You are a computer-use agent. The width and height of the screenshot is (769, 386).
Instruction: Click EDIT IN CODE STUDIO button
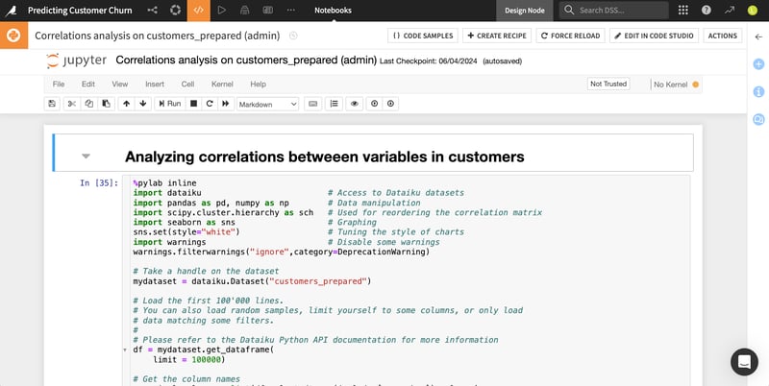click(654, 36)
